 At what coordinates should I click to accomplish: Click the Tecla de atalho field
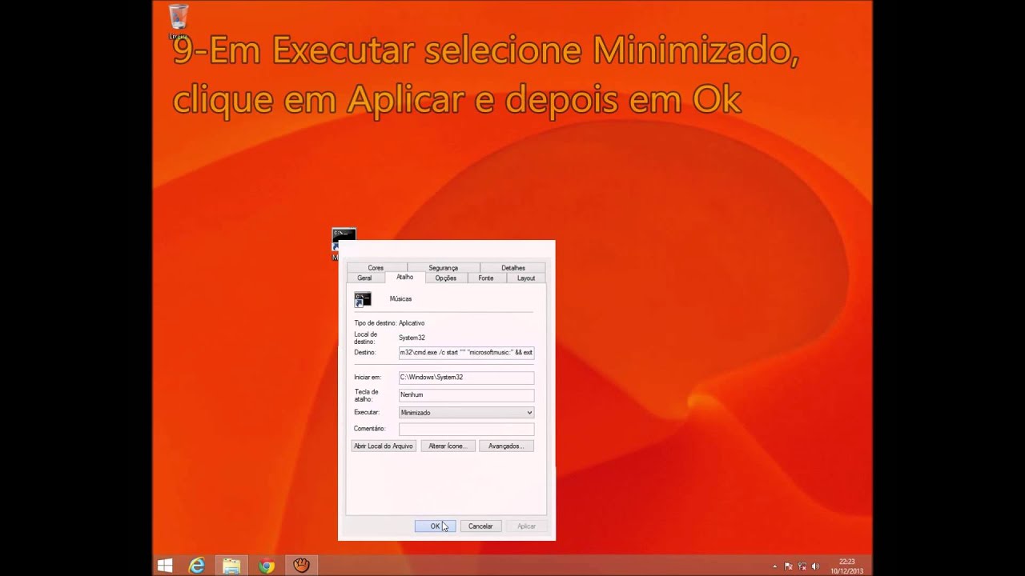466,394
